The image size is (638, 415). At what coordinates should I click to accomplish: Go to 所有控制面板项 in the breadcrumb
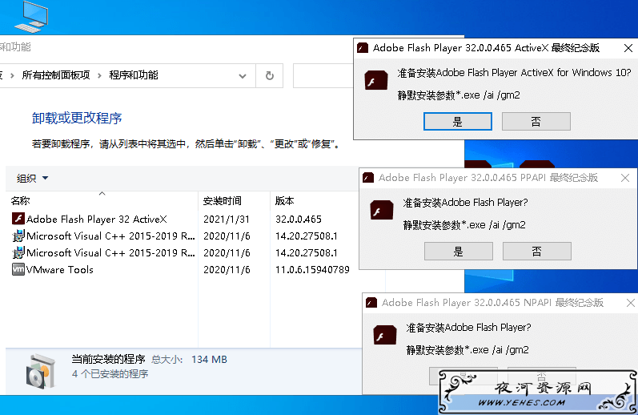(56, 75)
